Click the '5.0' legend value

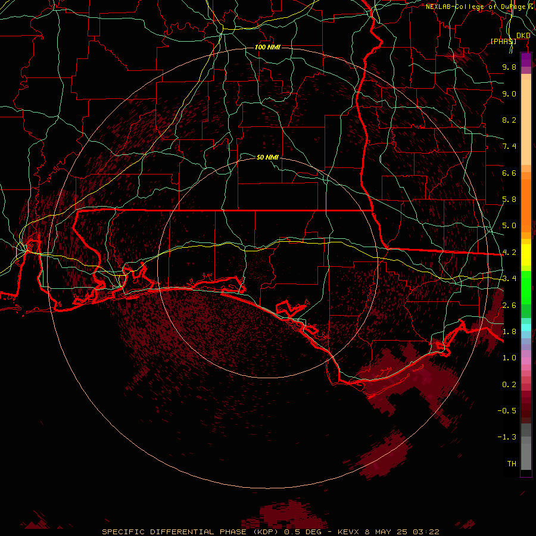[509, 226]
